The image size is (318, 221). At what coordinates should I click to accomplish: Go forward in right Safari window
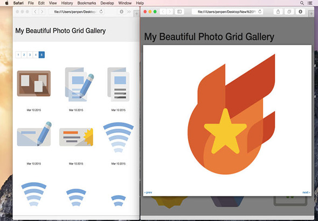pos(170,12)
